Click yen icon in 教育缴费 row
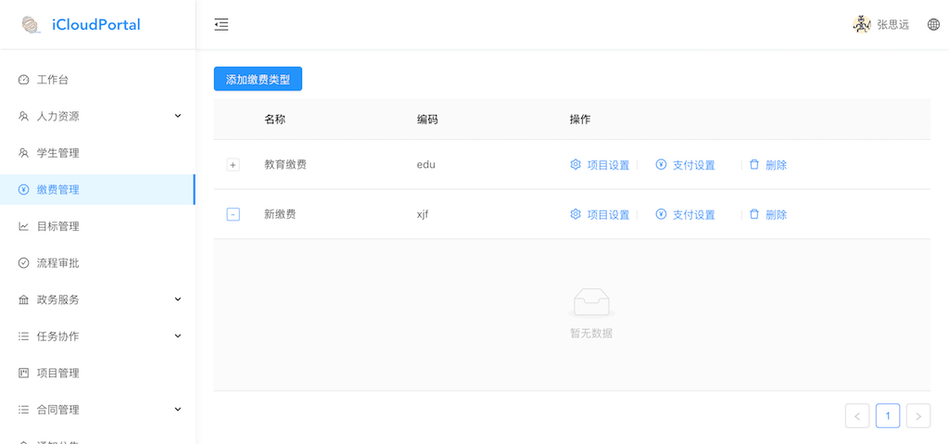 click(661, 164)
